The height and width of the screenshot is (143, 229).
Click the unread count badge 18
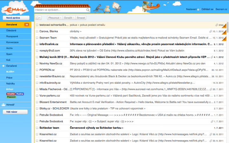pyautogui.click(x=27, y=24)
